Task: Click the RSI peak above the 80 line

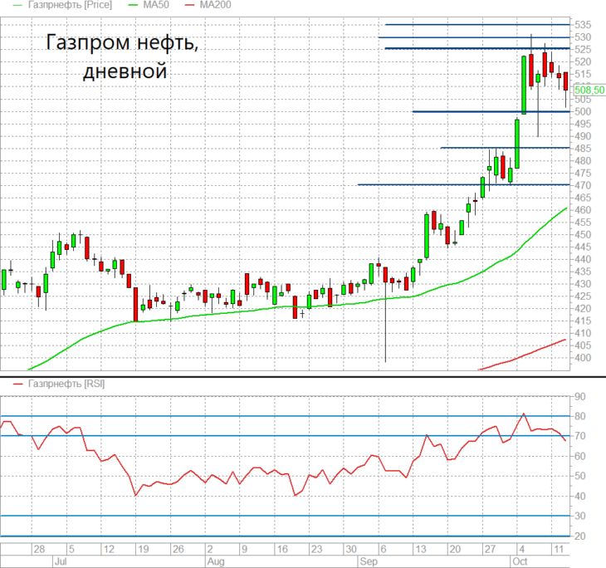Action: [x=524, y=414]
